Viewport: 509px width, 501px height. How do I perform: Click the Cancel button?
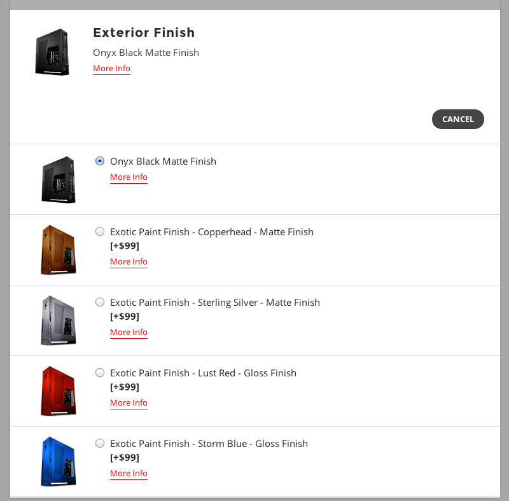(457, 119)
